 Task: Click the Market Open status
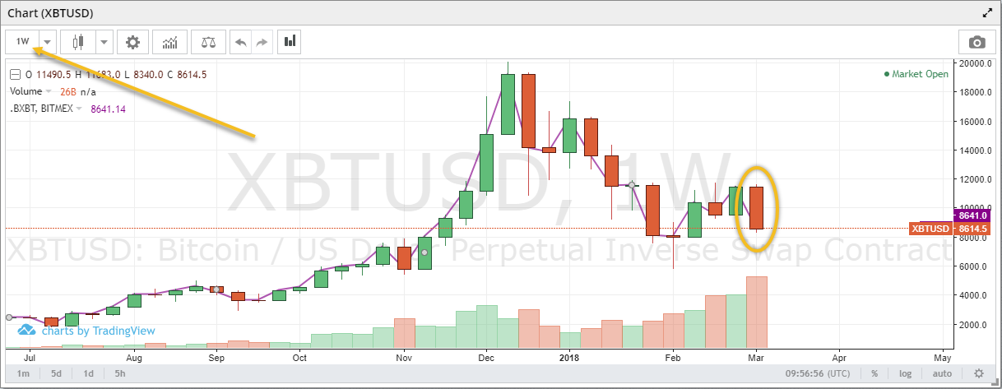(x=916, y=74)
